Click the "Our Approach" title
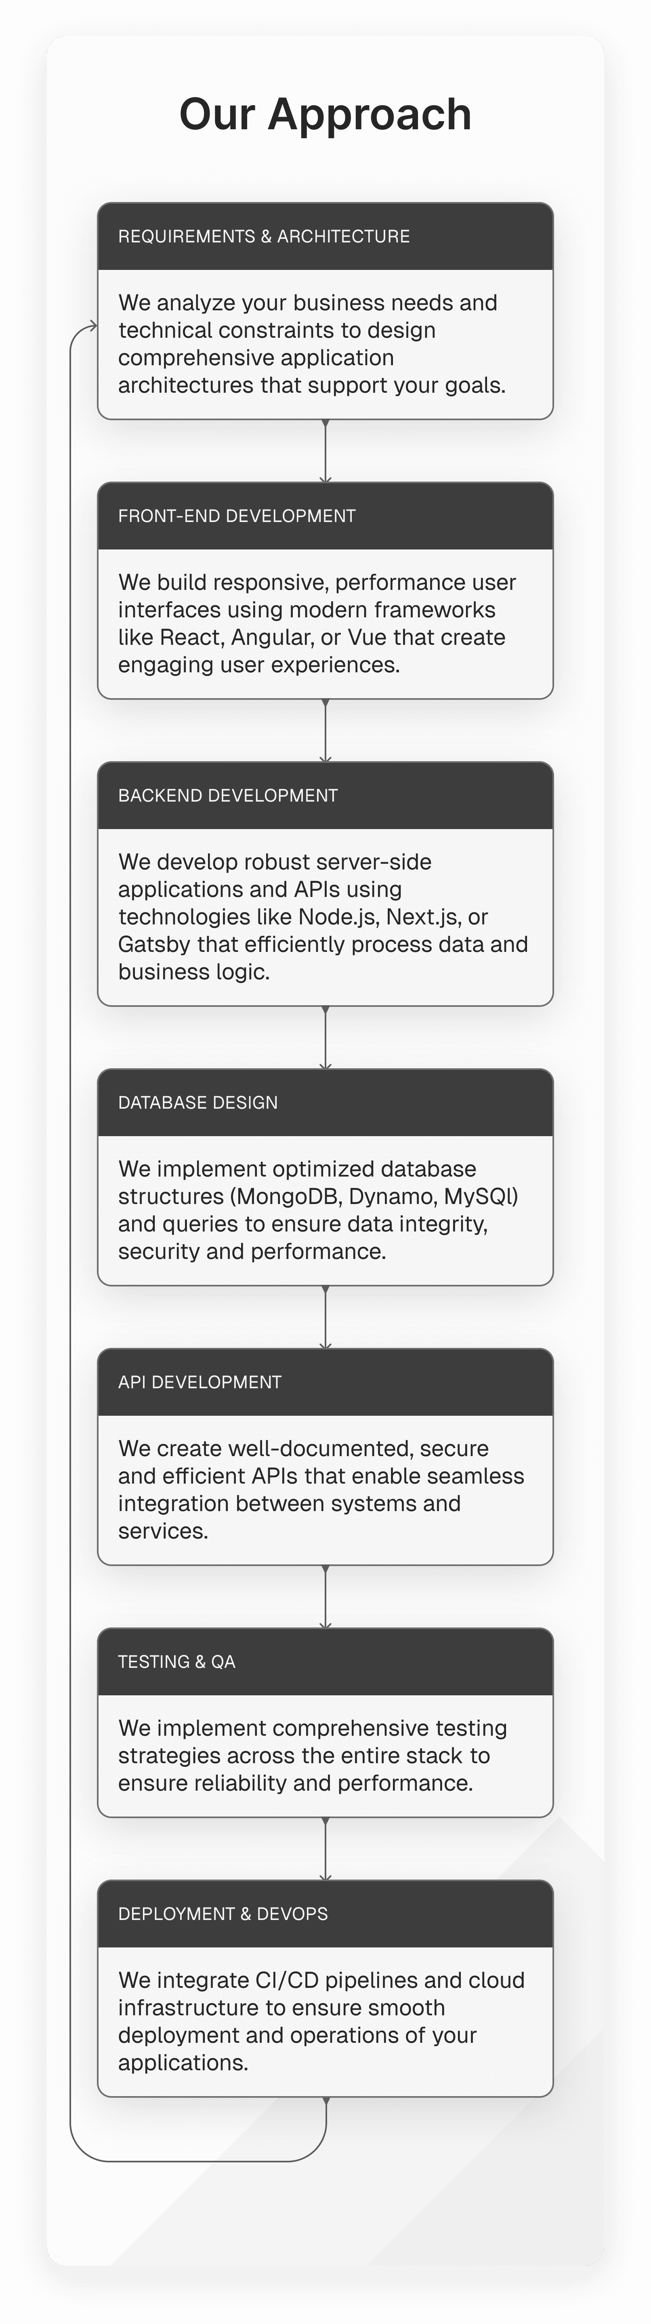Viewport: 651px width, 2324px height. 325,115
